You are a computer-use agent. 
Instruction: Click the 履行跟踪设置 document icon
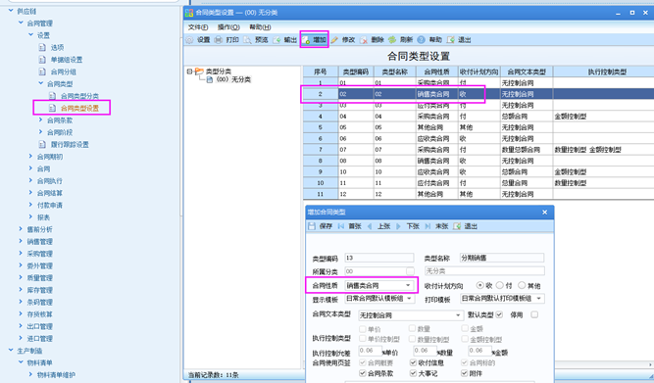click(x=42, y=145)
